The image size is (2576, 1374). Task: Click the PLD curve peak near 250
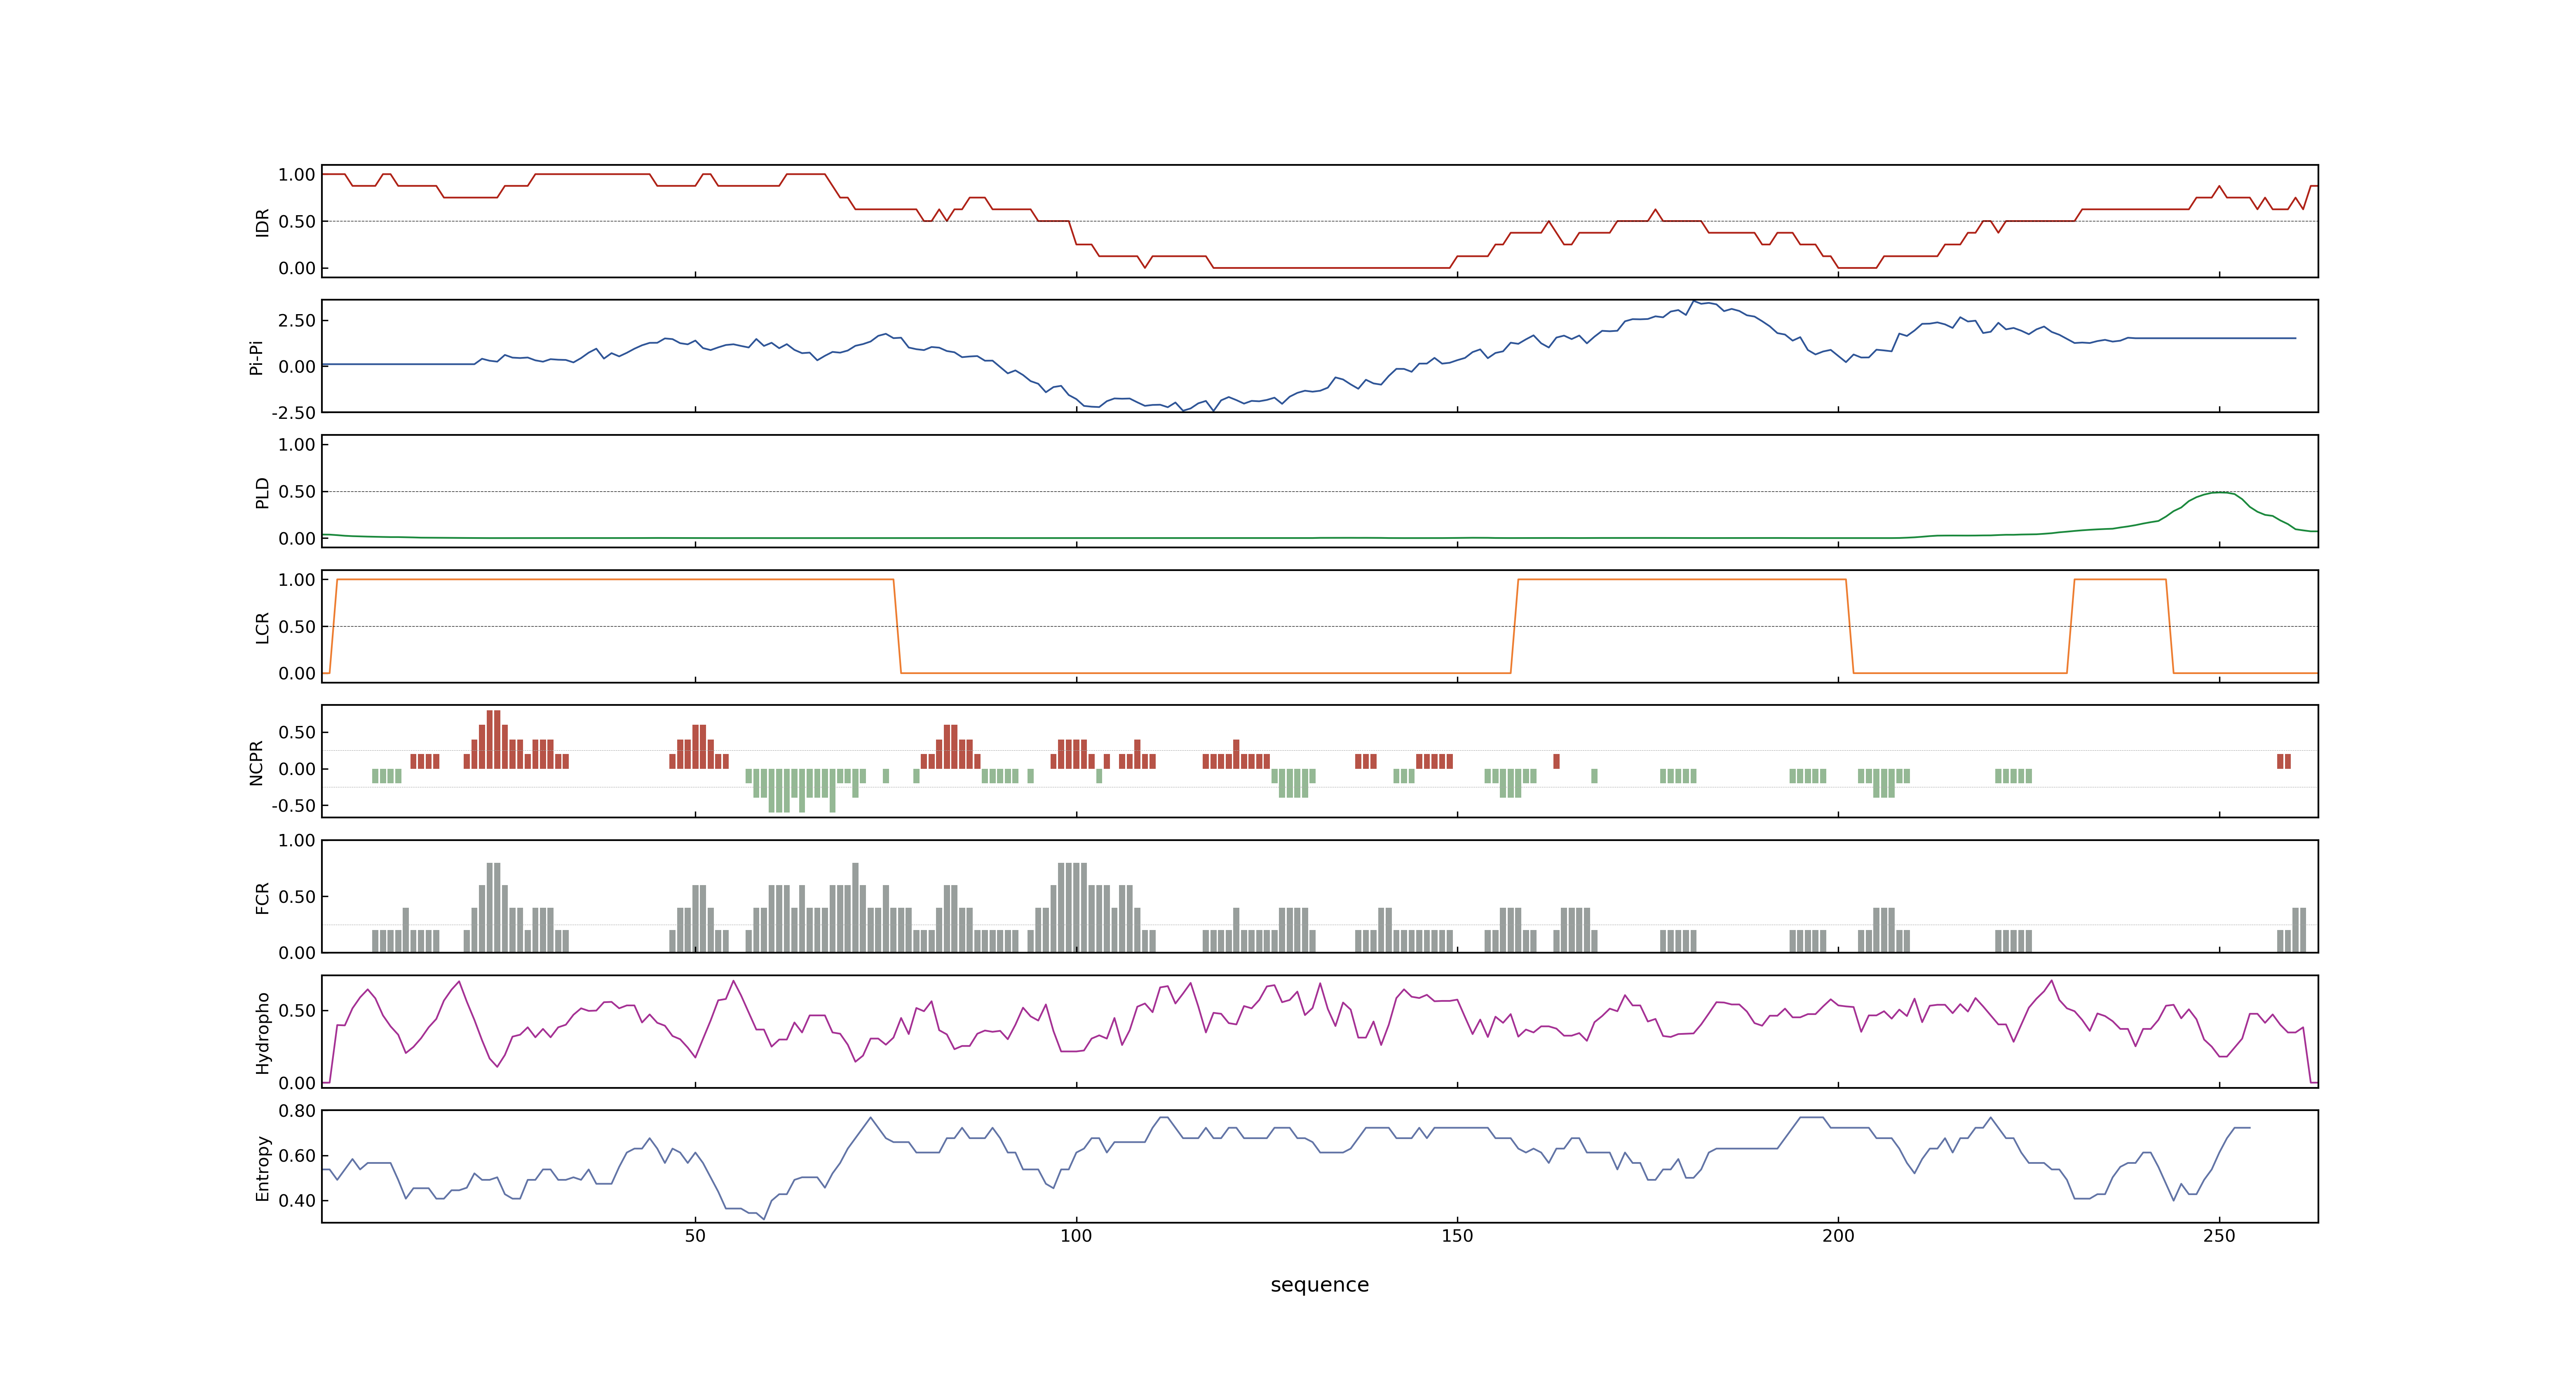tap(2220, 492)
